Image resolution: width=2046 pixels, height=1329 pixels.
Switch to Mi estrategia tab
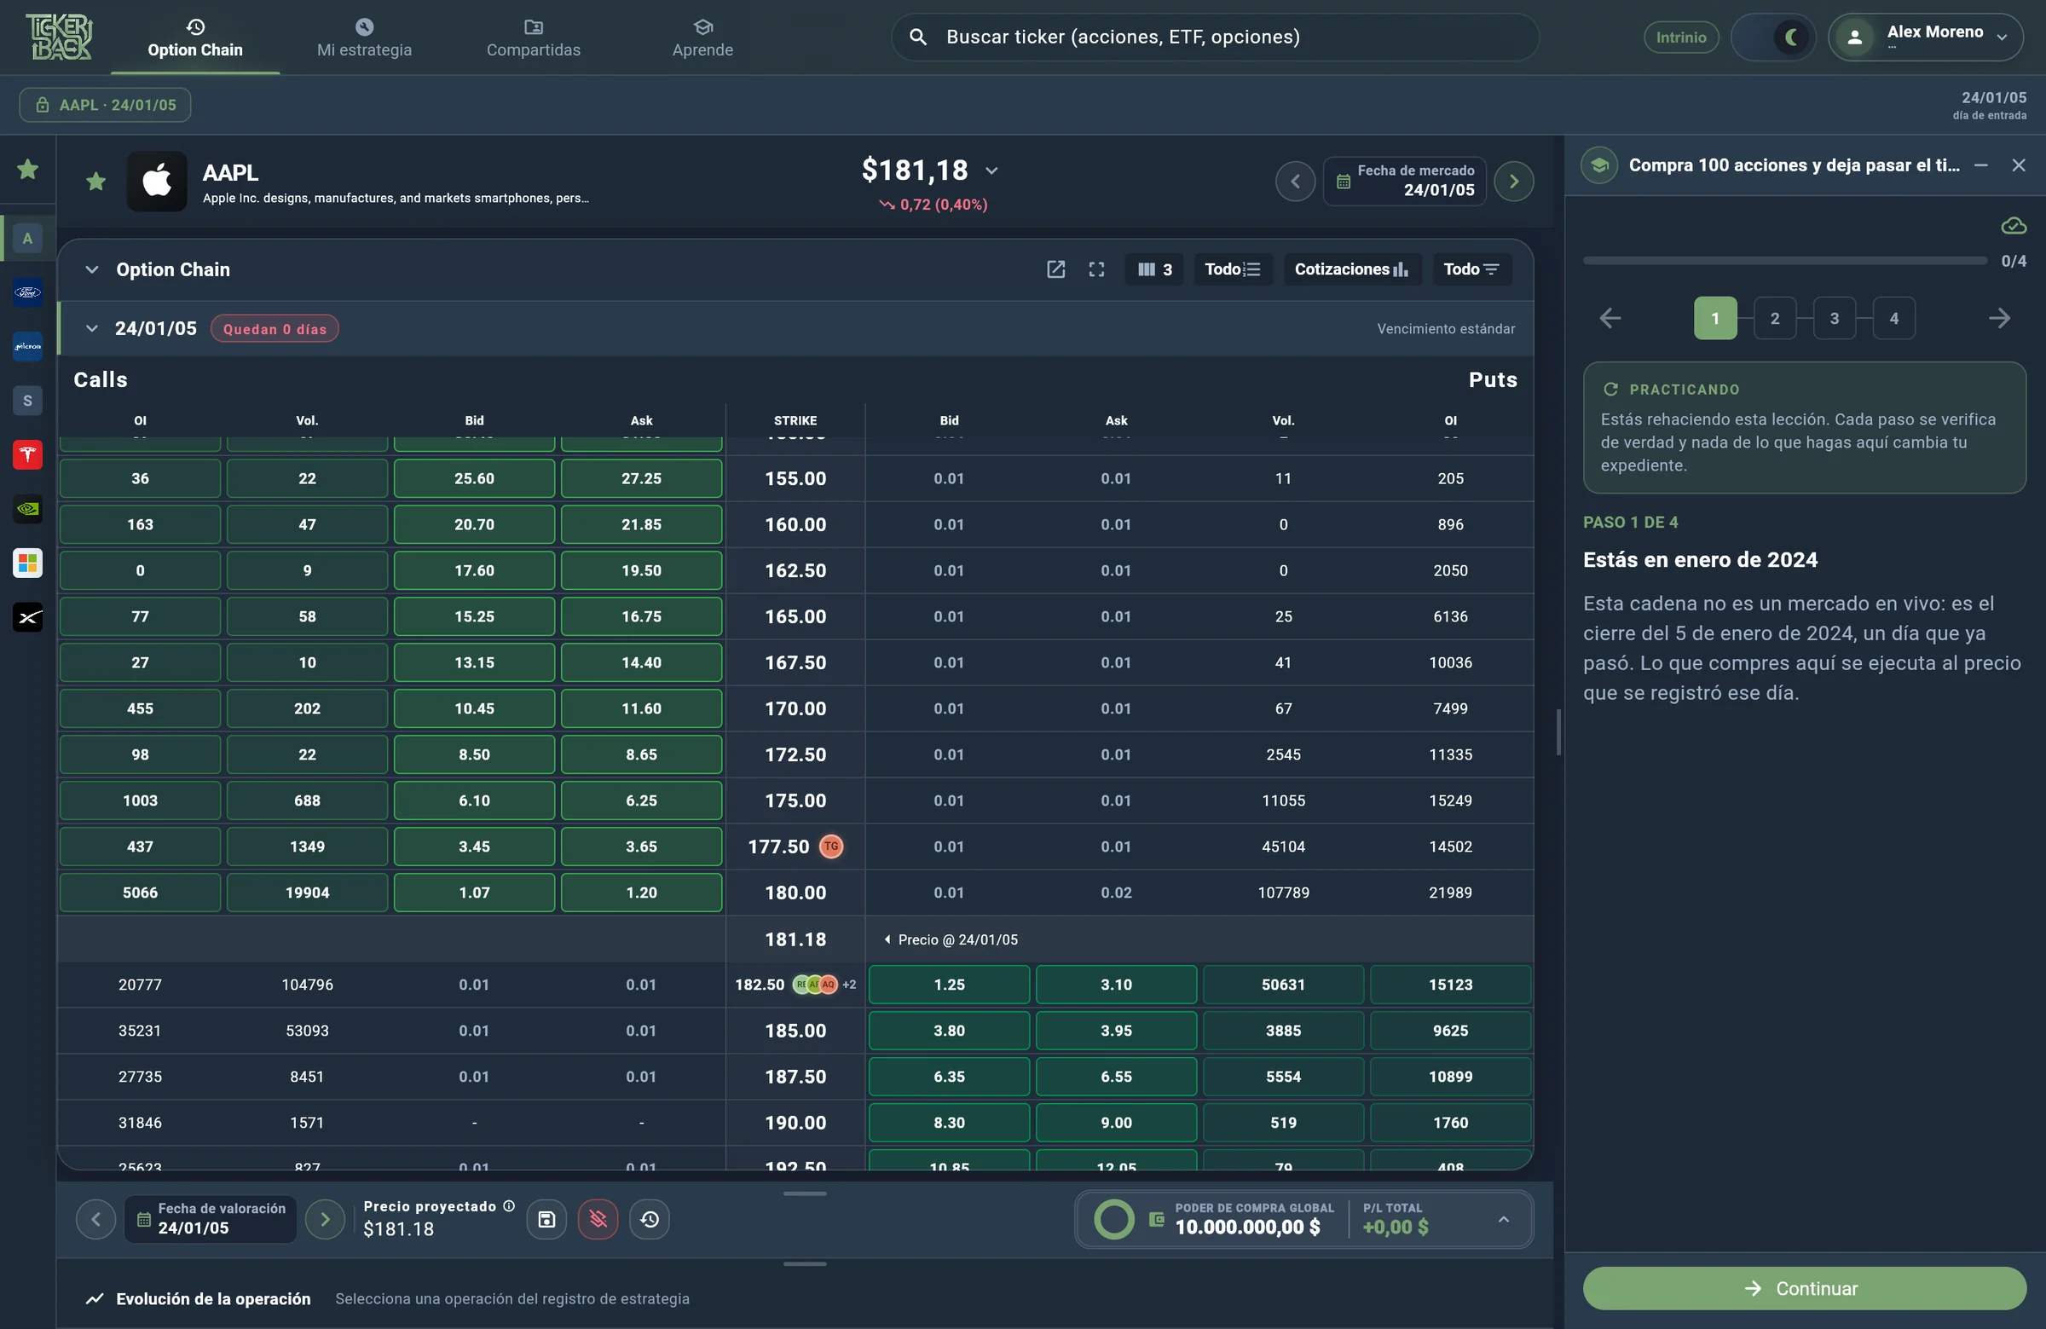365,38
